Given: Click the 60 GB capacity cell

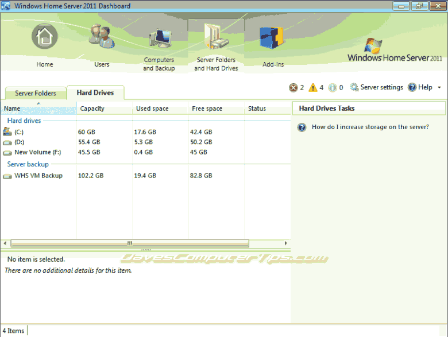Looking at the screenshot, I should point(87,132).
